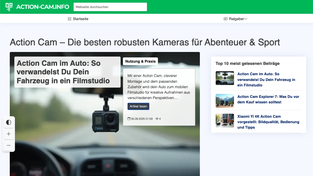The height and width of the screenshot is (176, 313).
Task: Open the Startseite menu item
Action: (x=80, y=19)
